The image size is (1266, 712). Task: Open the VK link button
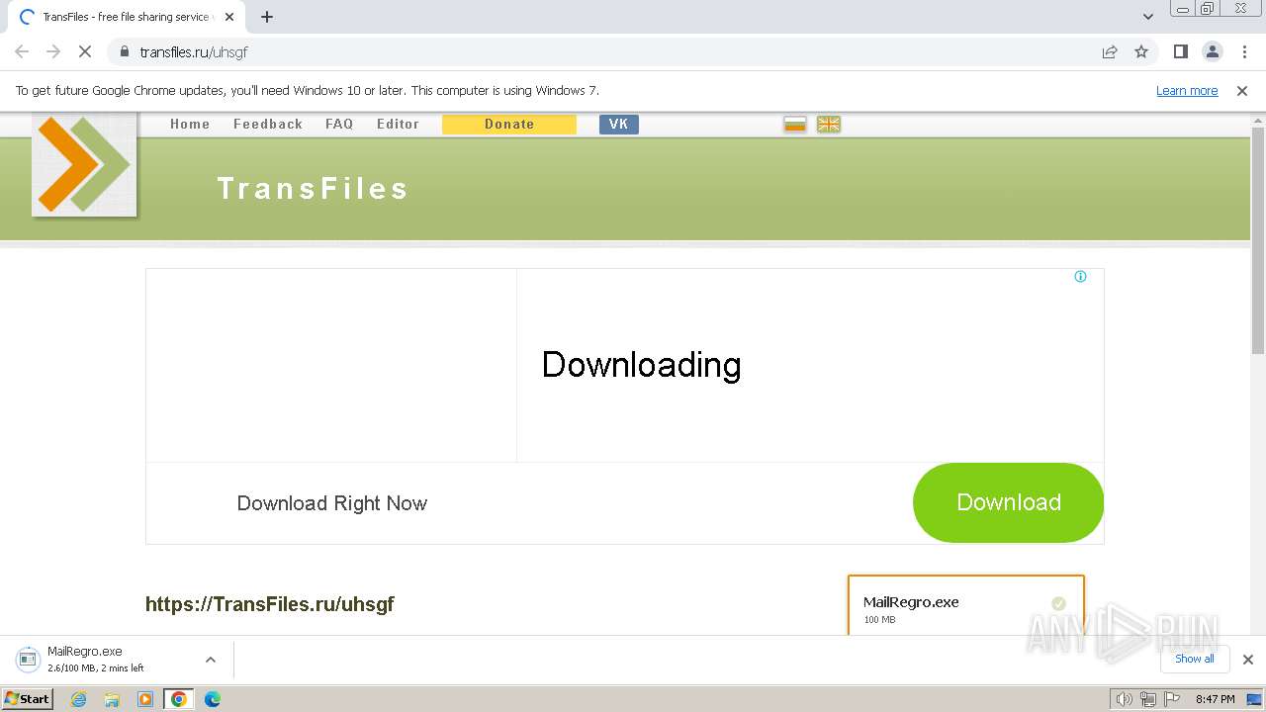click(x=619, y=124)
